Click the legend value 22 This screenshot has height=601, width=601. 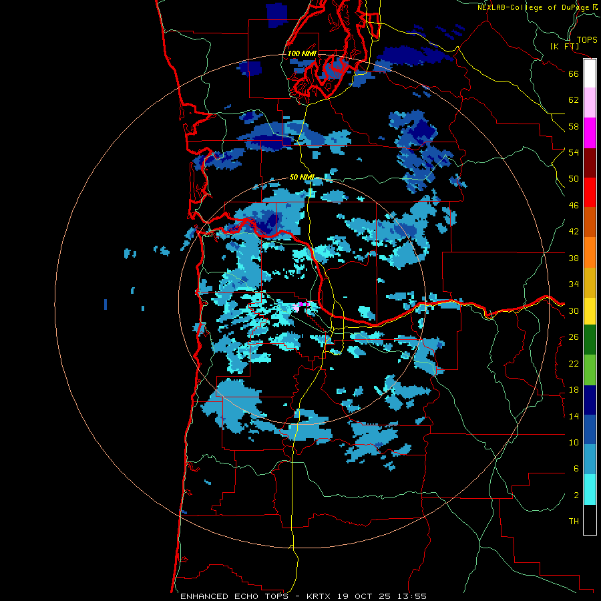click(x=574, y=363)
